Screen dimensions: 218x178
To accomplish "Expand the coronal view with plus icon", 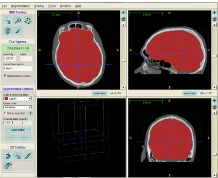I will pyautogui.click(x=214, y=101).
